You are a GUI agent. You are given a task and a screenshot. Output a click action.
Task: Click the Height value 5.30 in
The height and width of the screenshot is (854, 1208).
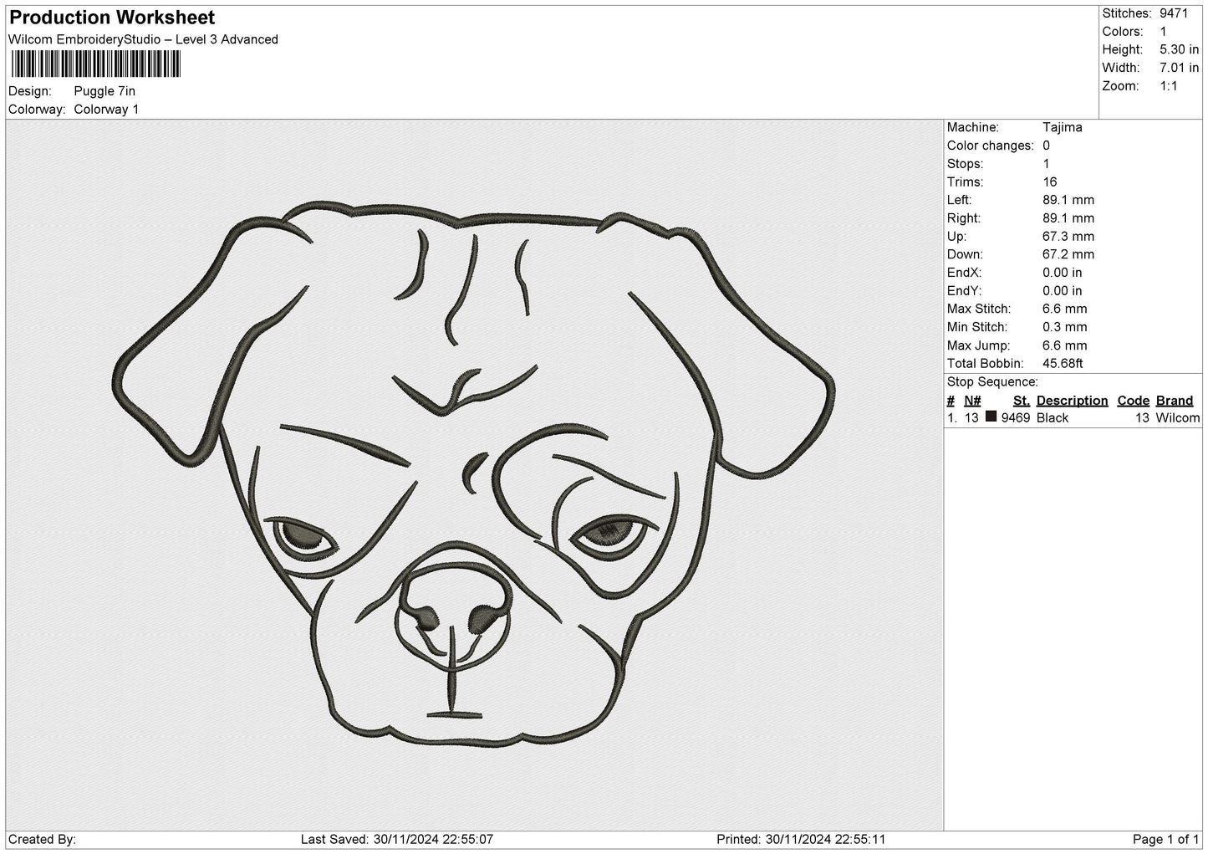coord(1179,50)
